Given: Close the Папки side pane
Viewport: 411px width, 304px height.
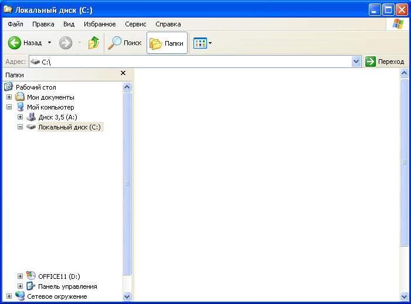Looking at the screenshot, I should (x=123, y=73).
